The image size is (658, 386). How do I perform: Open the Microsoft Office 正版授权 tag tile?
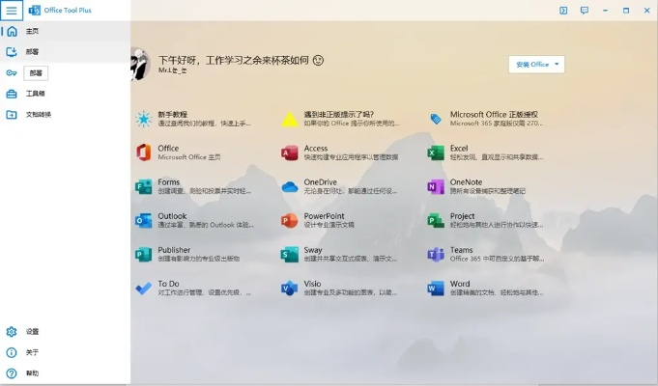point(487,119)
